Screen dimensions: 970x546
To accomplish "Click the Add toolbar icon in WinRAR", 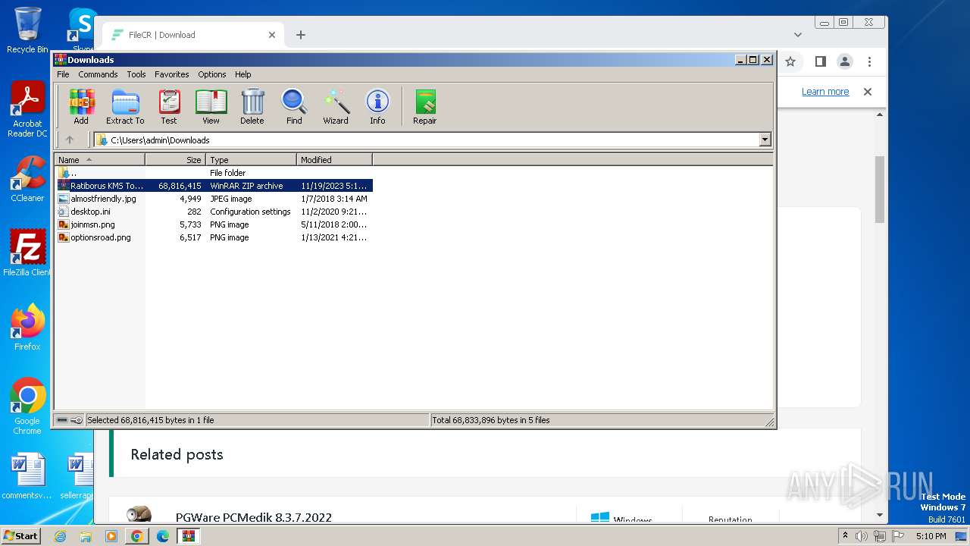I will click(x=81, y=106).
